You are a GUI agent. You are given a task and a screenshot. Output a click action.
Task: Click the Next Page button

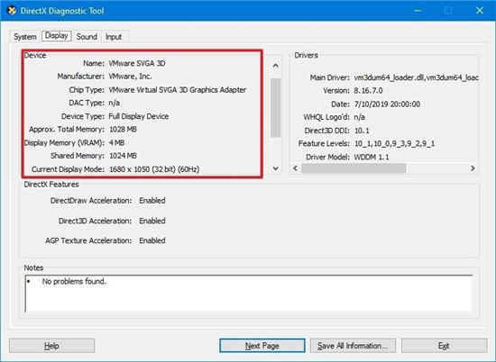[262, 346]
